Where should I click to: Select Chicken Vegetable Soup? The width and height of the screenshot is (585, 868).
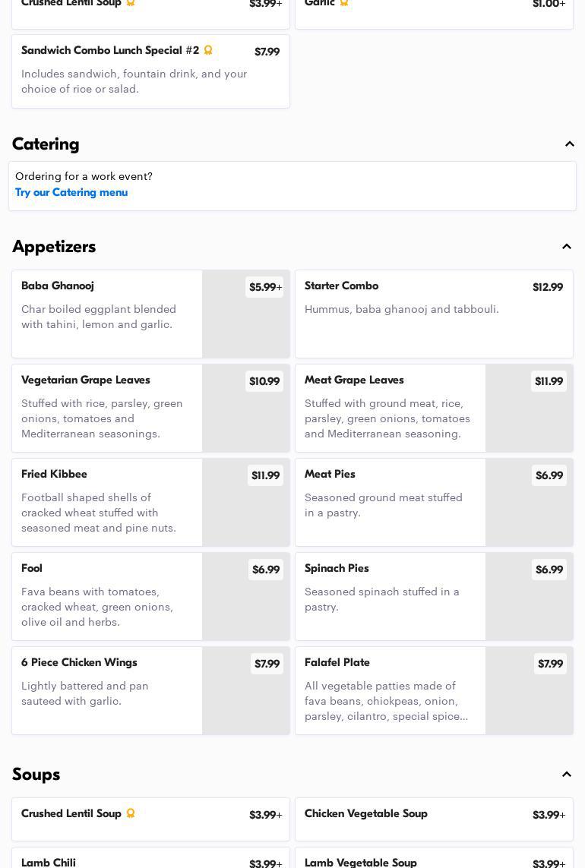[x=433, y=819]
